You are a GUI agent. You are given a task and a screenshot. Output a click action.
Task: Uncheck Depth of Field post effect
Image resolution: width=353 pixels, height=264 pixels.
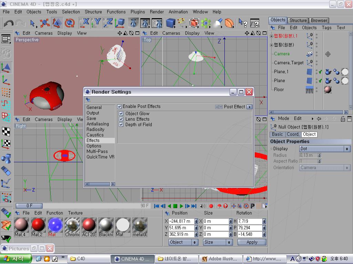click(121, 124)
